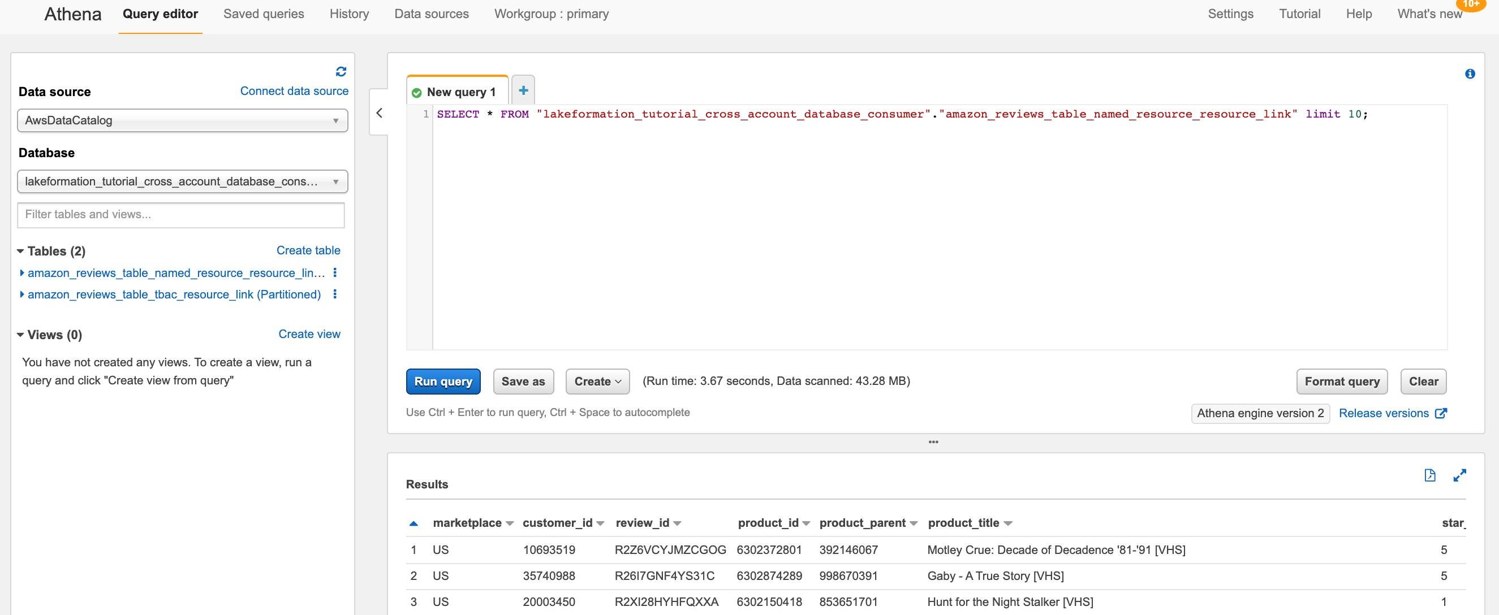Switch to the History tab
This screenshot has width=1499, height=615.
[349, 14]
